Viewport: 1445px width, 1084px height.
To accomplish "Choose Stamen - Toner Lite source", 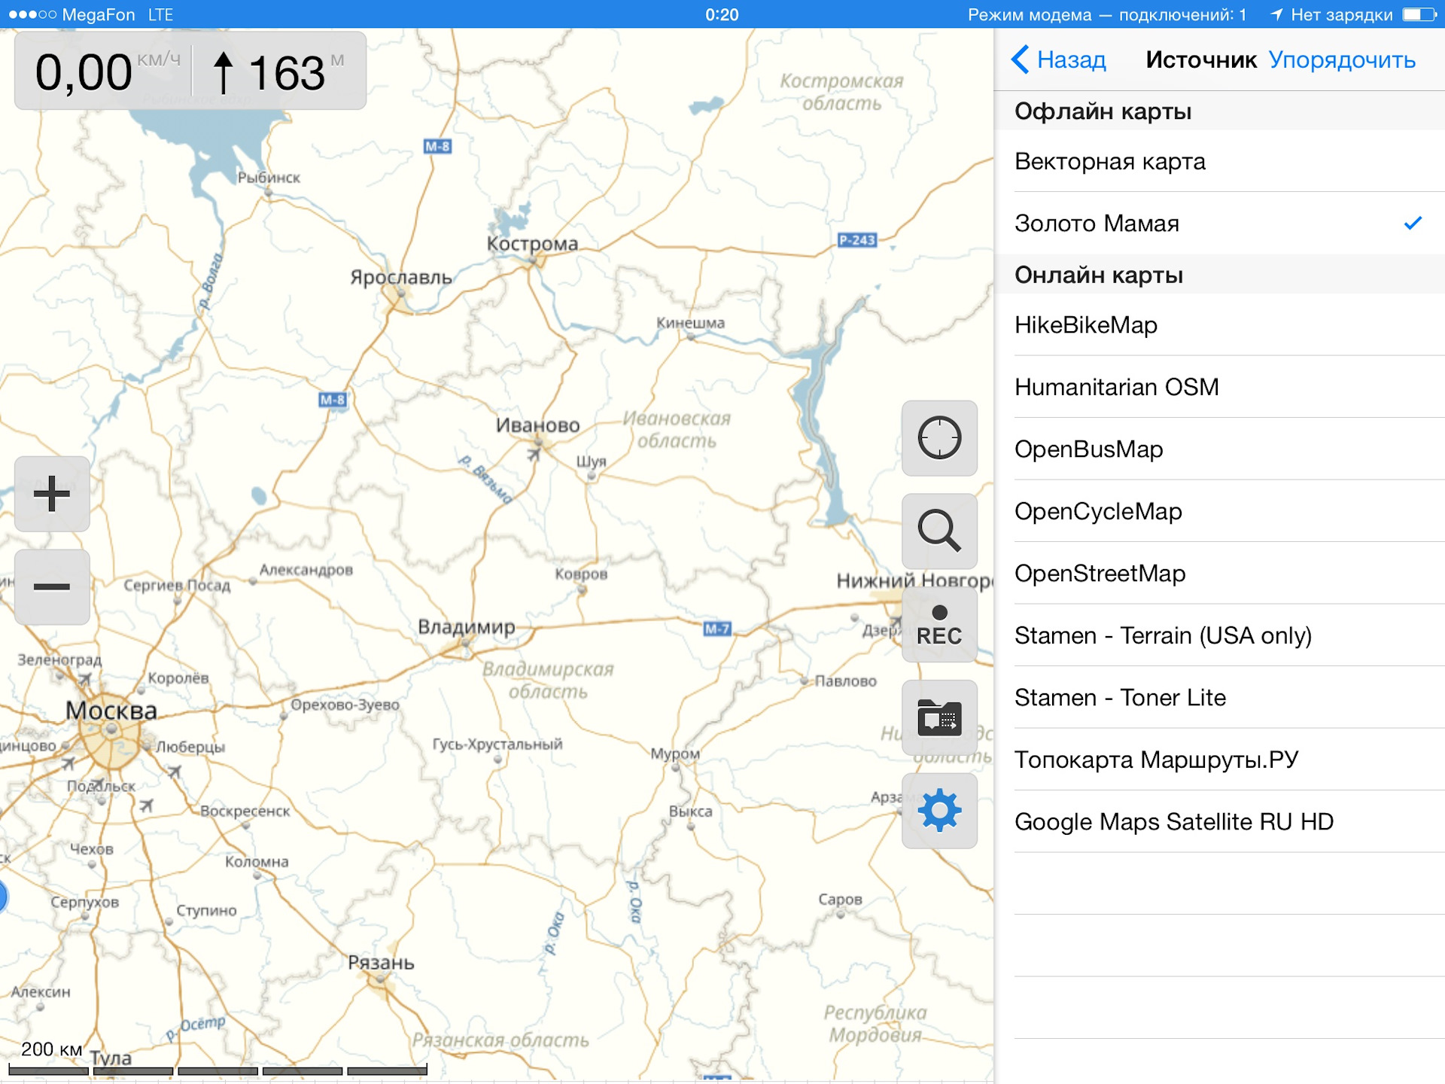I will [1219, 697].
